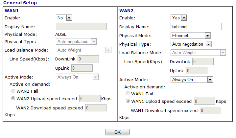Click WAN1 Upload speed exceed field
236x138 pixels.
tap(204, 101)
